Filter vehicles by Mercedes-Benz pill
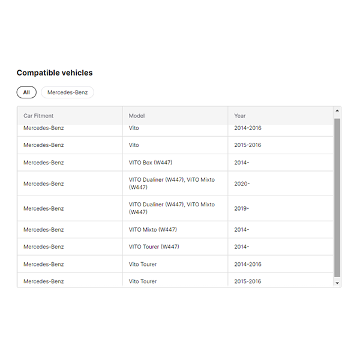Viewport: 360px width, 360px height. click(x=67, y=92)
